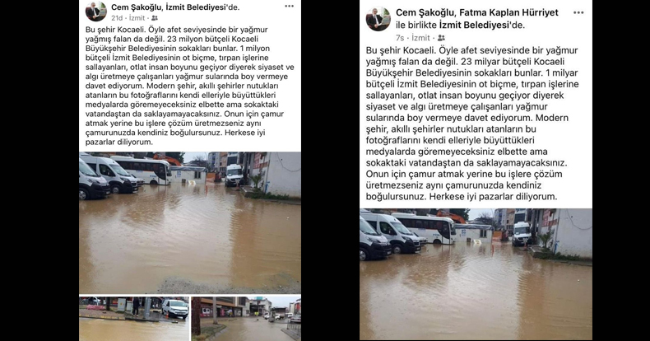Click the 21d timestamp on left post
This screenshot has width=650, height=341.
click(117, 18)
